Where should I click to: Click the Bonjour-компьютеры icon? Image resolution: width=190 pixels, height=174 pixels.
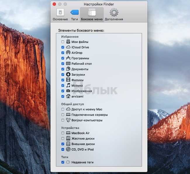pyautogui.click(x=68, y=120)
